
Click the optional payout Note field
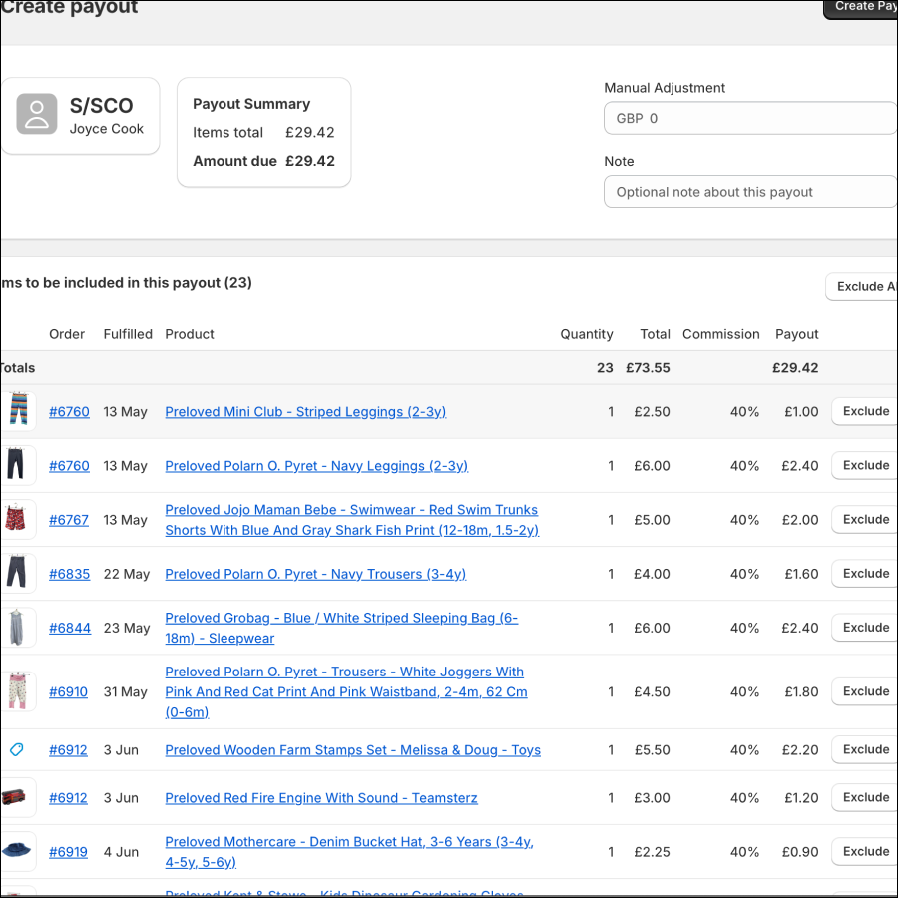tap(750, 192)
